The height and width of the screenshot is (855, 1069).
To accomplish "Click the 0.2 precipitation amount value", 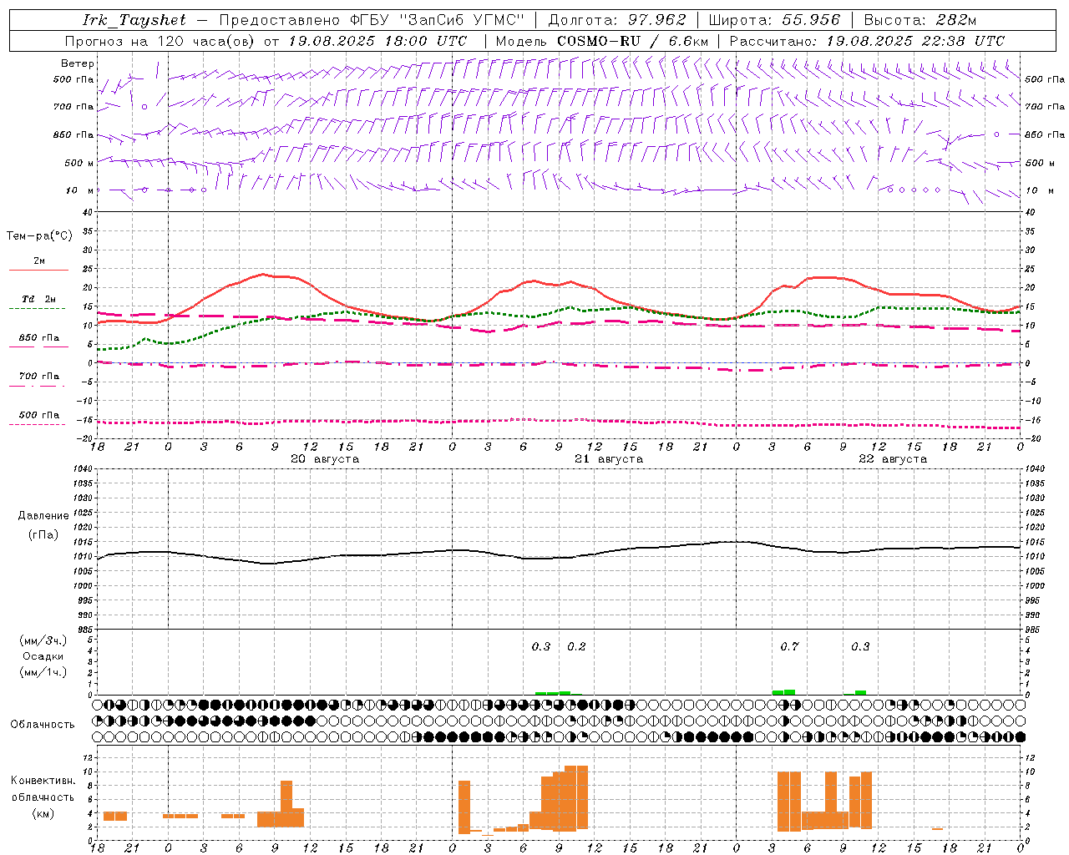I will (x=576, y=646).
